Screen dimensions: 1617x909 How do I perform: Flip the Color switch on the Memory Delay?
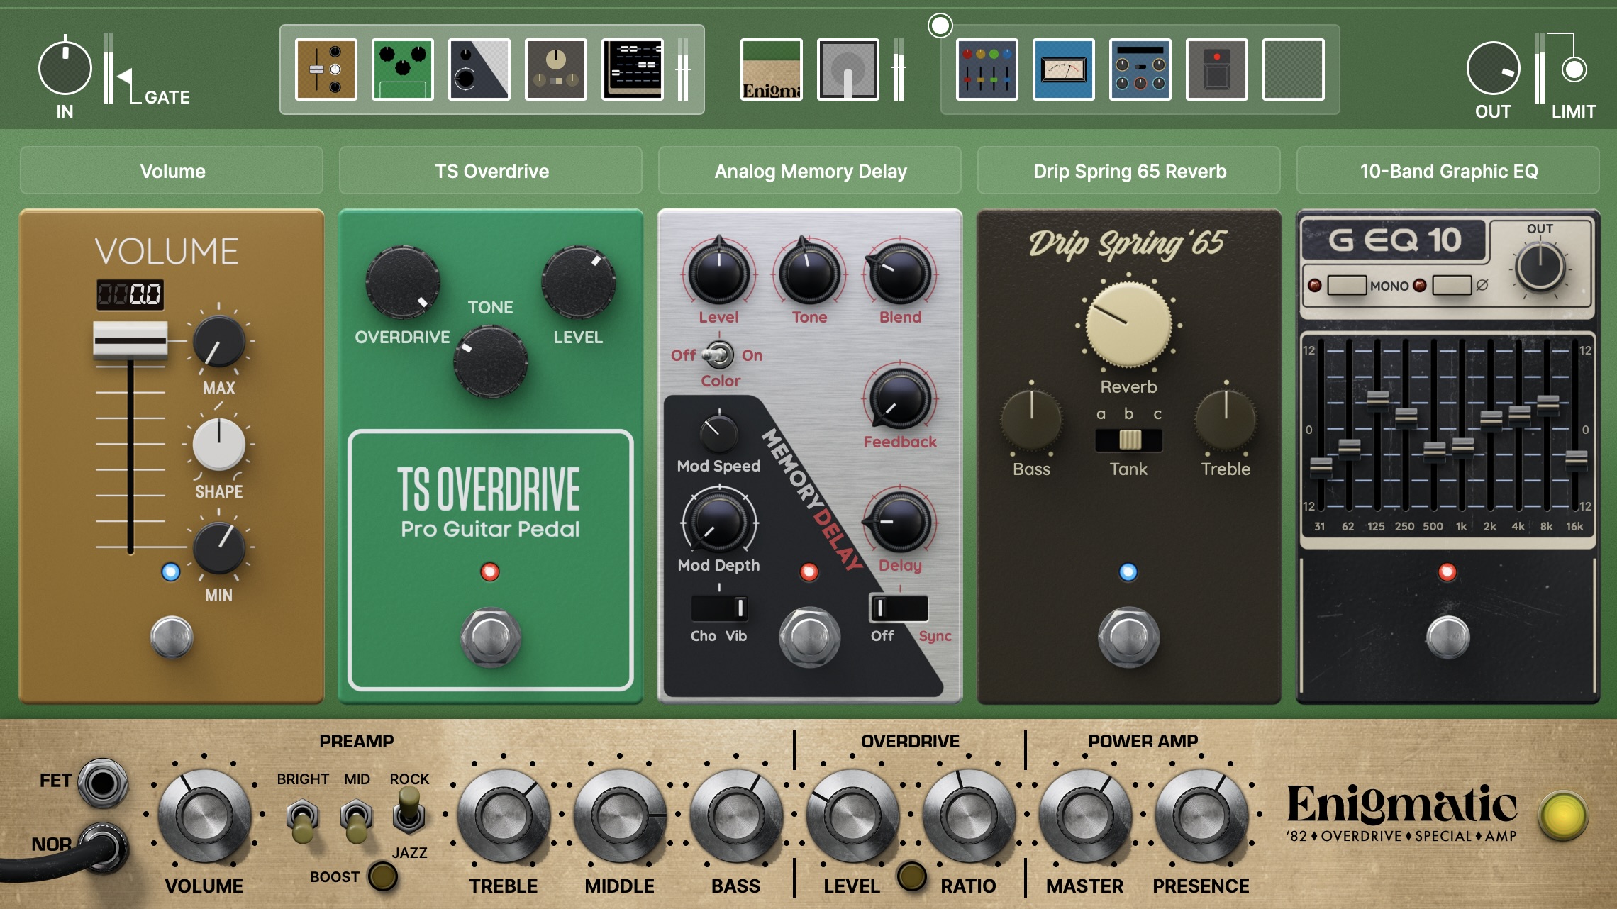(x=719, y=355)
